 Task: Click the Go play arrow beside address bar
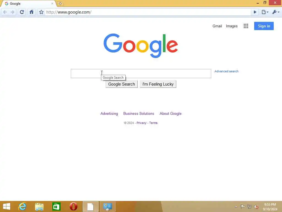(255, 12)
